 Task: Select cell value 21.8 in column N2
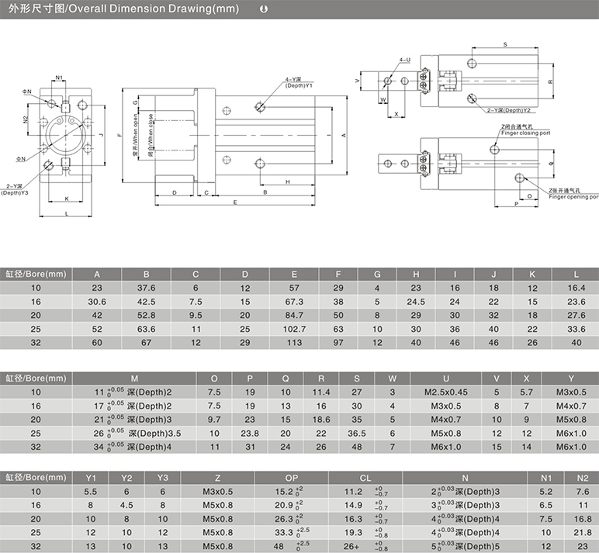[x=583, y=533]
